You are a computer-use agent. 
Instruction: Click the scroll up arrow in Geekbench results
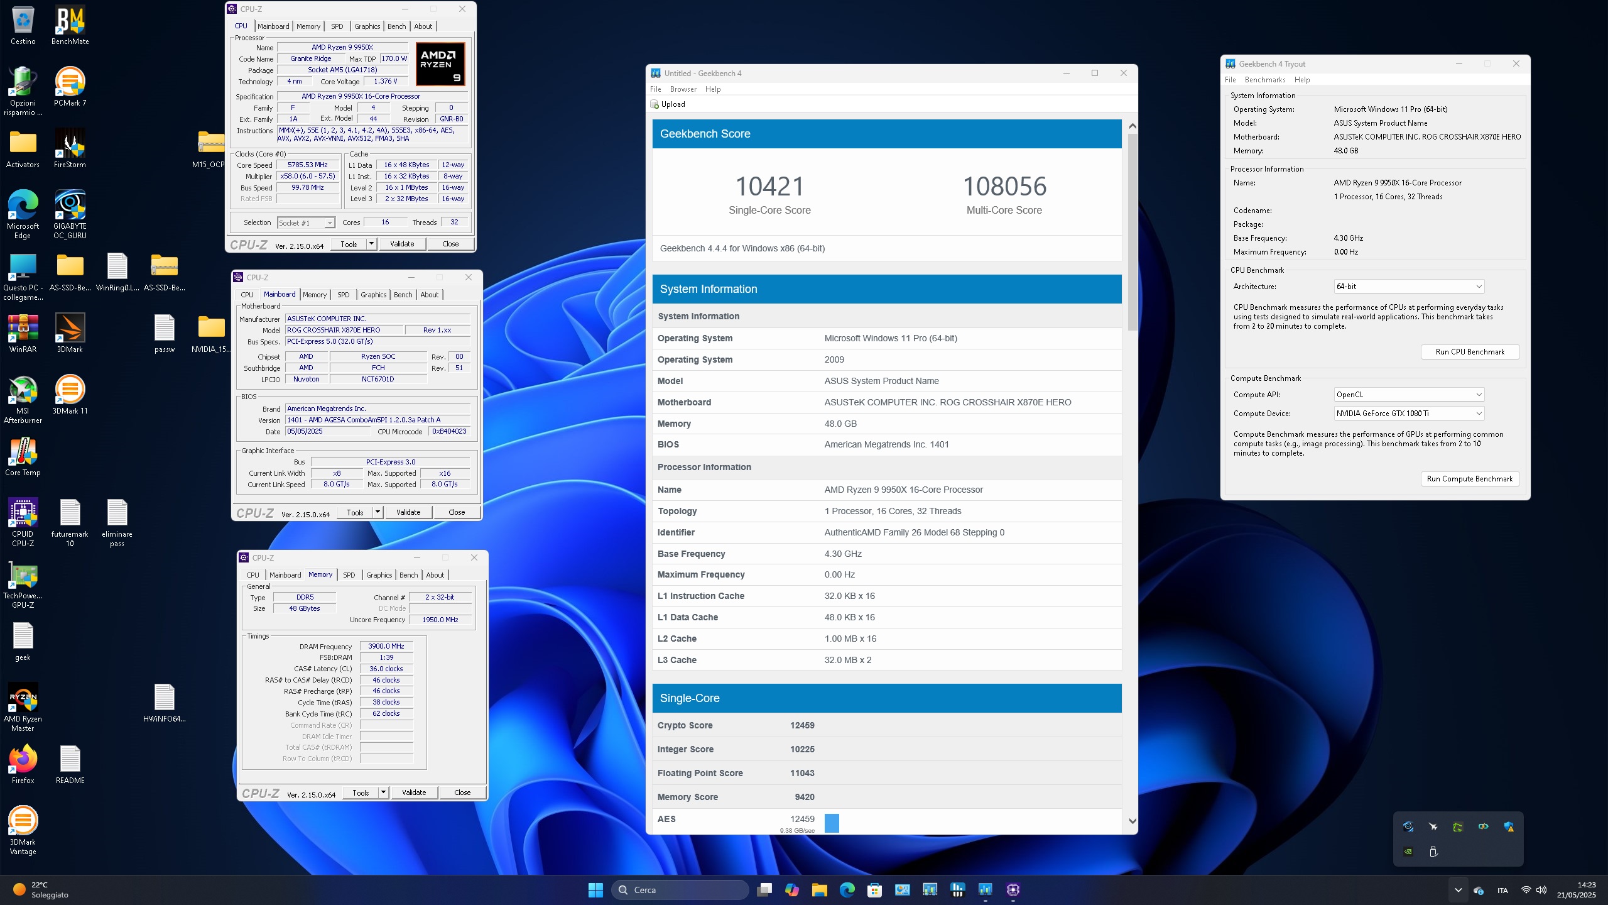pos(1133,126)
